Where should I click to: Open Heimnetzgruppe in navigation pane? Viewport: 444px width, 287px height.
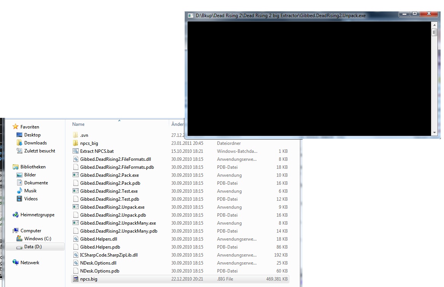(x=37, y=214)
